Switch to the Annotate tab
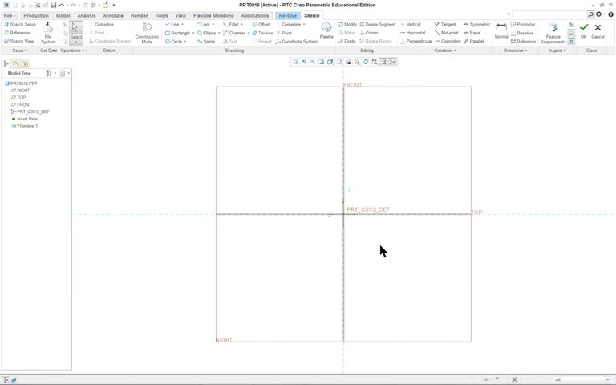Image resolution: width=616 pixels, height=385 pixels. pos(113,16)
